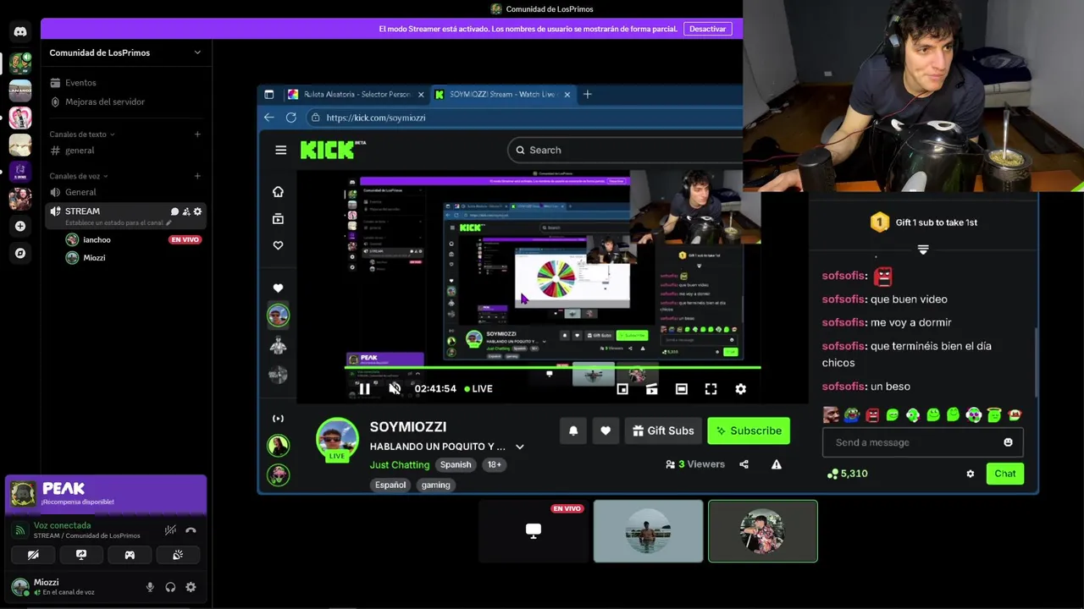
Task: Create a channel in Canales de voz
Action: coord(197,176)
